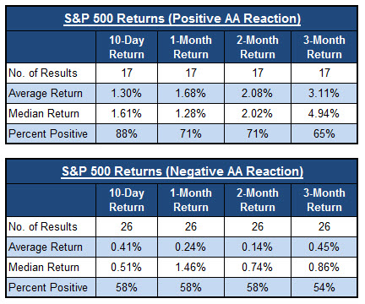The height and width of the screenshot is (304, 365).
Task: Click the Negative AA Reaction table title
Action: (182, 171)
